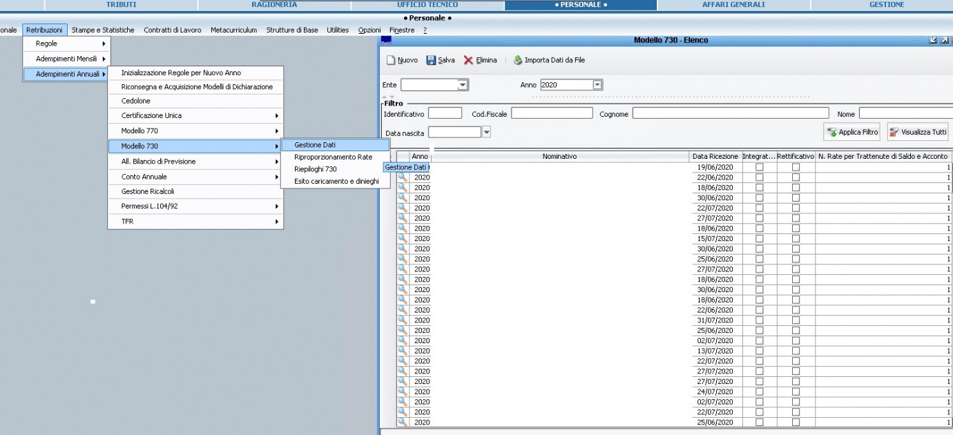953x435 pixels.
Task: Click into the Nome field
Action: tap(905, 114)
